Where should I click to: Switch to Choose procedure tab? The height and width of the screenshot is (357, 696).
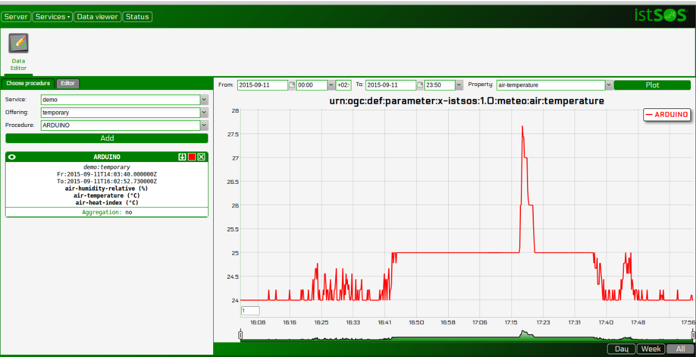(28, 83)
